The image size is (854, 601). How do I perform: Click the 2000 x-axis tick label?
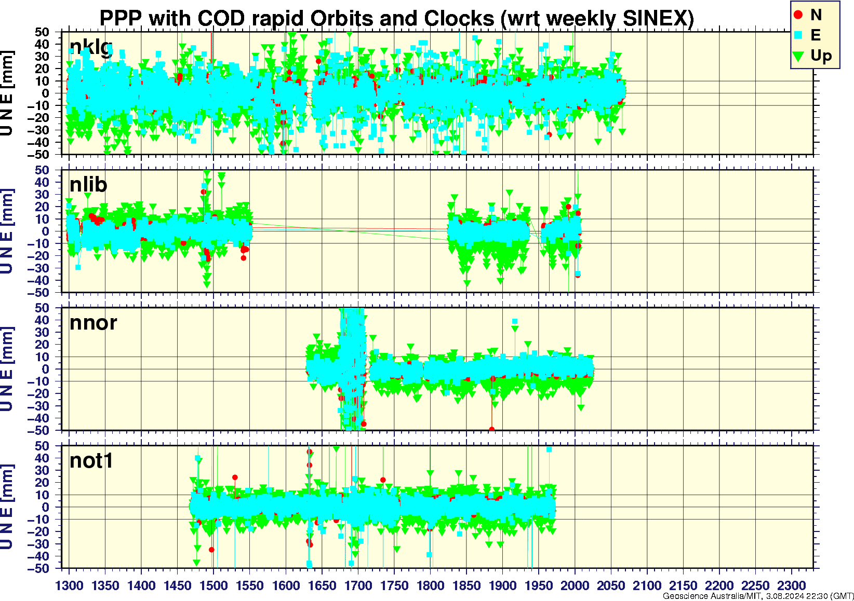click(x=575, y=585)
